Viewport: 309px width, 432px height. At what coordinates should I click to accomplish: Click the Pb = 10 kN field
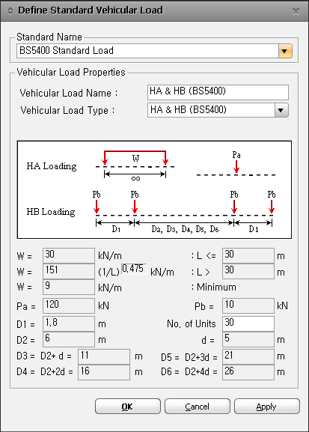pos(248,305)
